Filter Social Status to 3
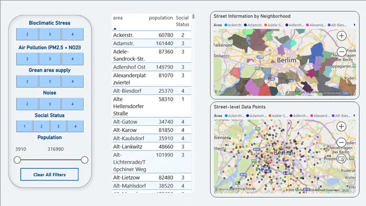This screenshot has height=206, width=366. coord(58,126)
